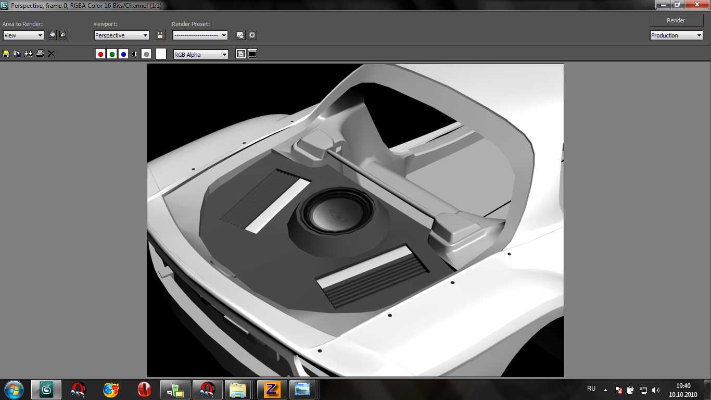The width and height of the screenshot is (711, 400).
Task: Toggle the green channel display
Action: pyautogui.click(x=112, y=54)
